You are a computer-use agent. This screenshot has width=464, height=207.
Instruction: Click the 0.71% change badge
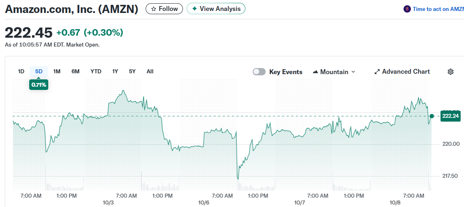coord(39,85)
